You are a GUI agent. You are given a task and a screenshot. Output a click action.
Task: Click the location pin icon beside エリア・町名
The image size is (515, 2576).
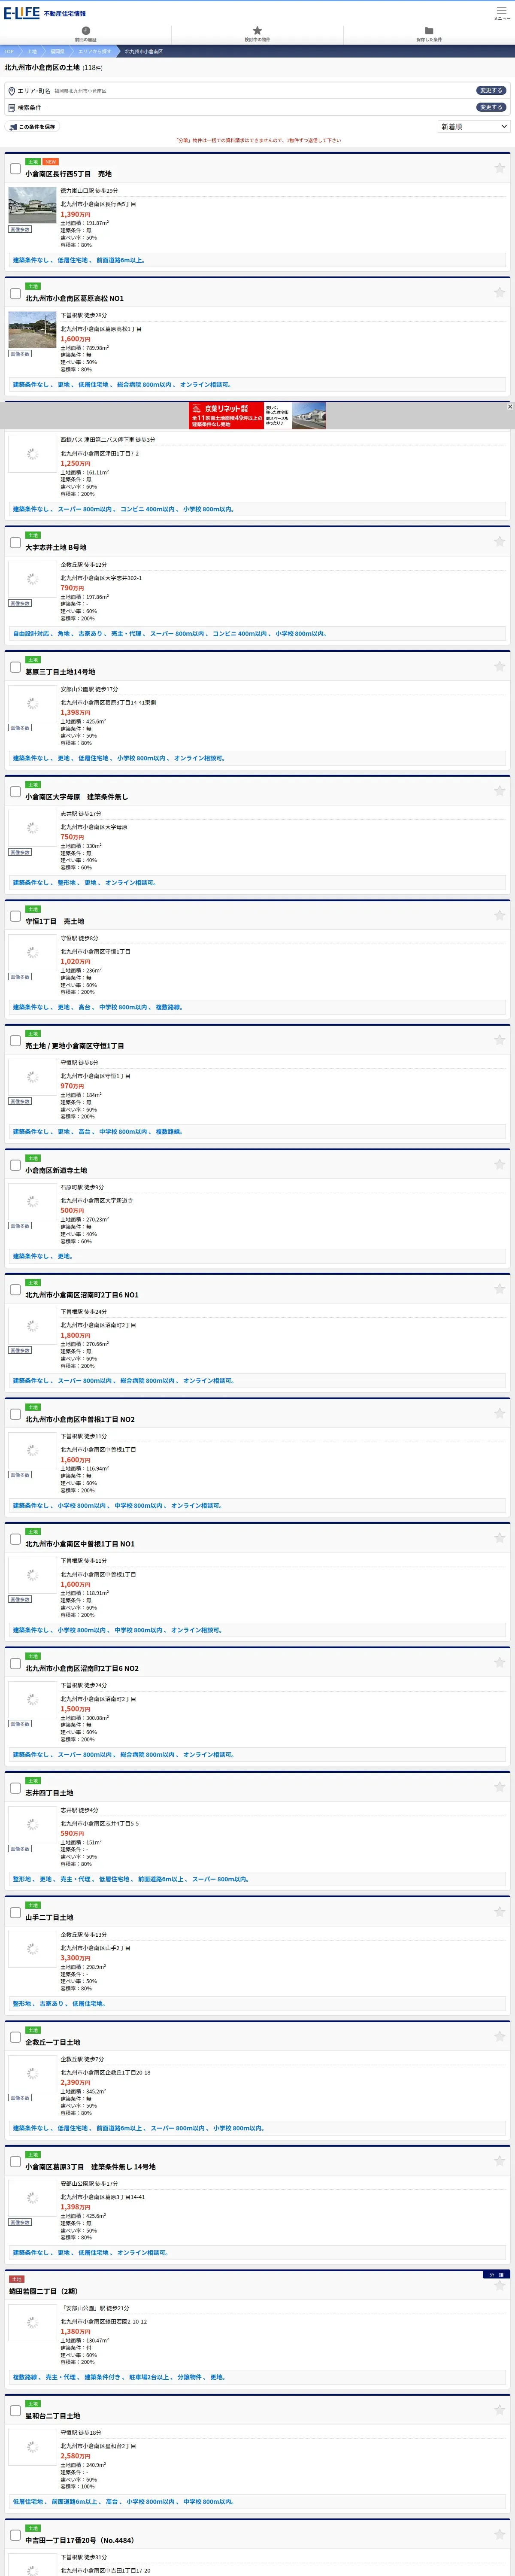[x=12, y=91]
